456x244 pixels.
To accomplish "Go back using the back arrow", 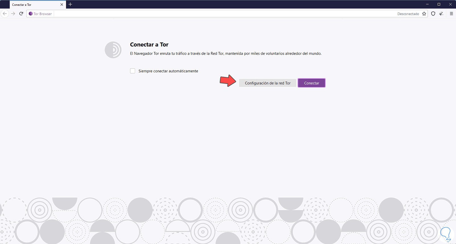I will tap(5, 14).
